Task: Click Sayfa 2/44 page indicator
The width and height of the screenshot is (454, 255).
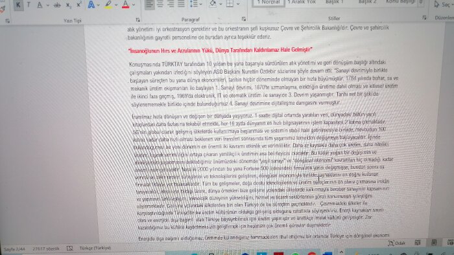Action: click(14, 249)
